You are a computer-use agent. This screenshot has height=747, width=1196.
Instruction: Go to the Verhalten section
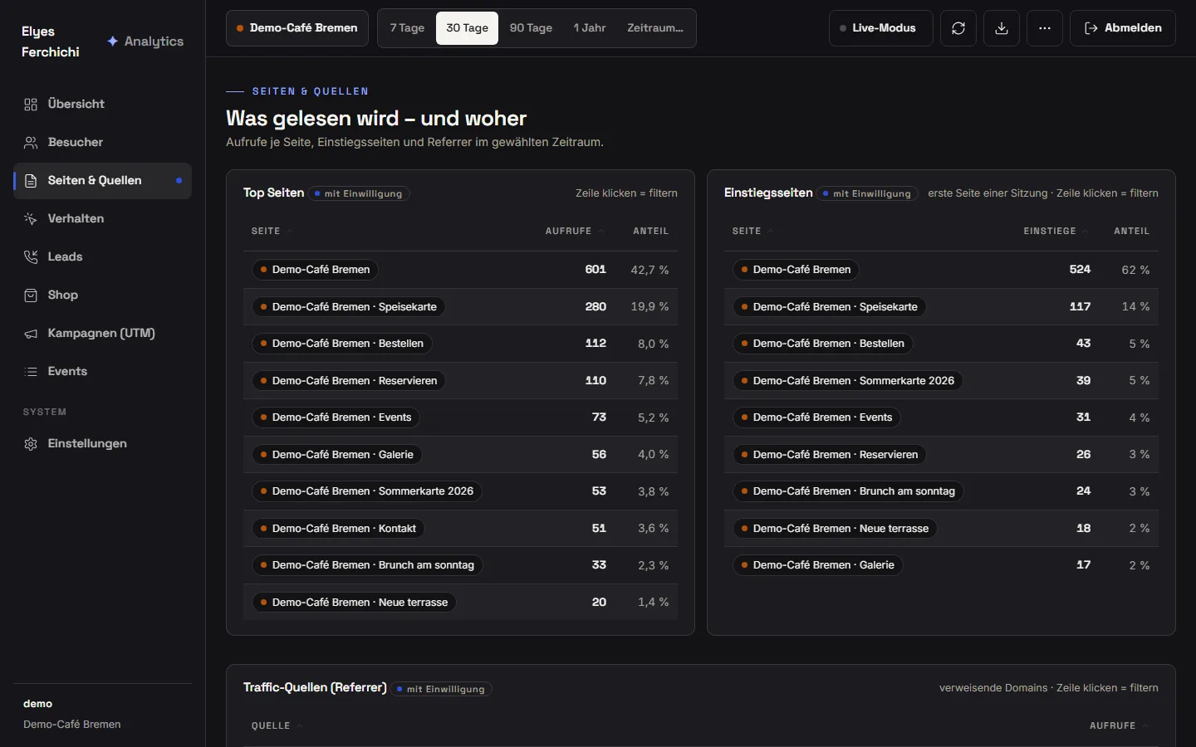(102, 219)
